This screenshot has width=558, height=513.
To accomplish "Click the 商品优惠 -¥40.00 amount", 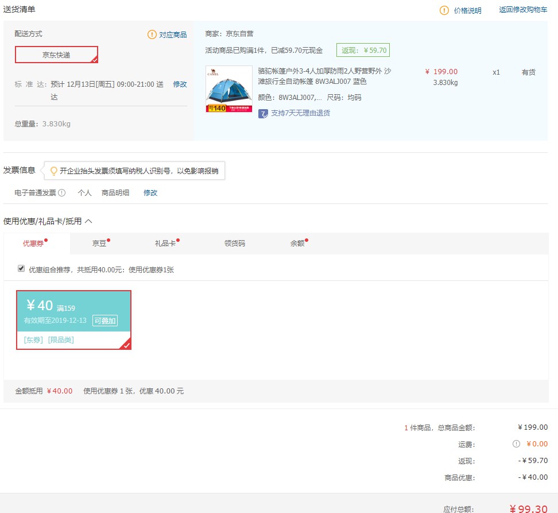I will click(533, 477).
